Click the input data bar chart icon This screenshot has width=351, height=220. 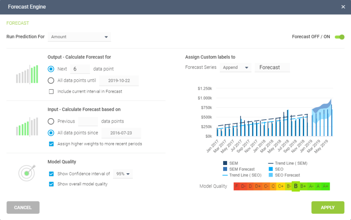27,127
